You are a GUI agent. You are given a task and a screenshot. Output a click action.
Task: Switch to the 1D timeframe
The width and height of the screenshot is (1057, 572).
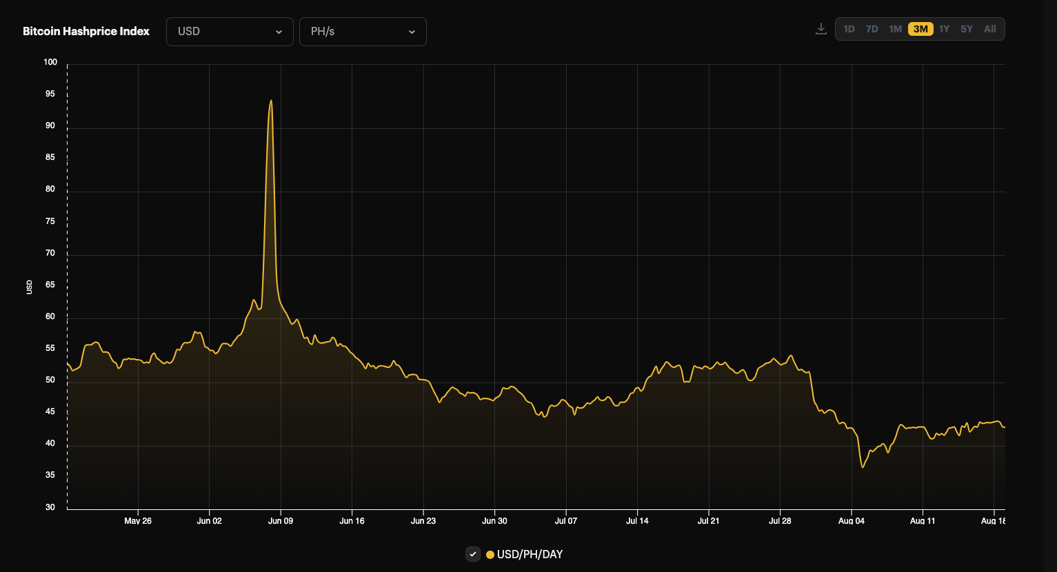click(849, 29)
